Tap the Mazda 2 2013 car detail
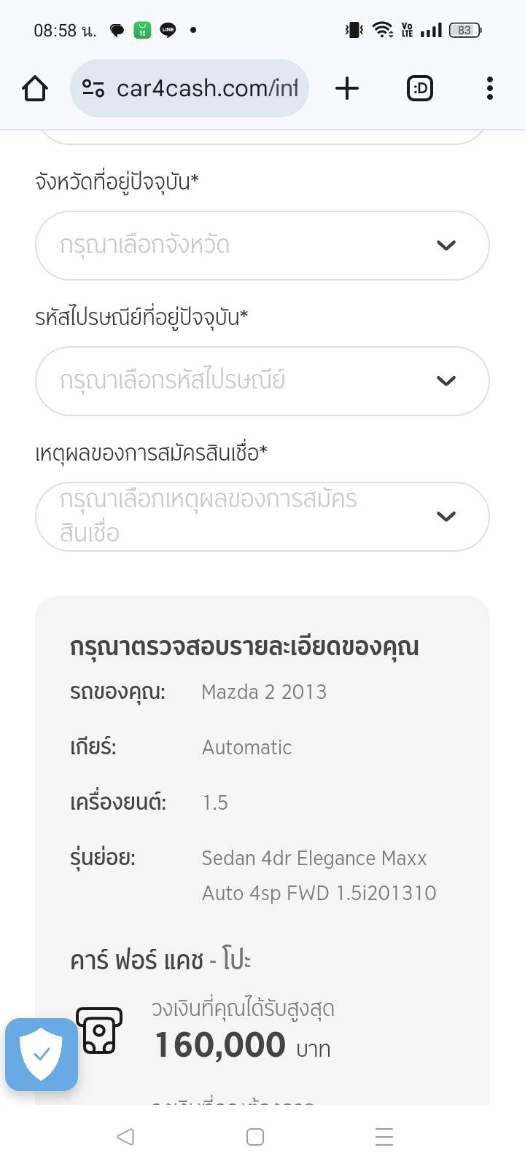The width and height of the screenshot is (525, 1169). (x=264, y=692)
